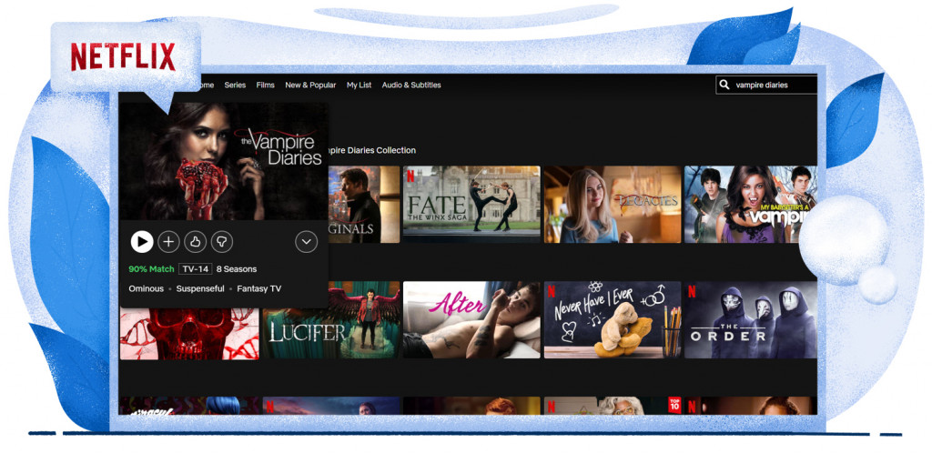The width and height of the screenshot is (932, 453).
Task: Give The Vampire Diaries a thumbs down
Action: 222,242
